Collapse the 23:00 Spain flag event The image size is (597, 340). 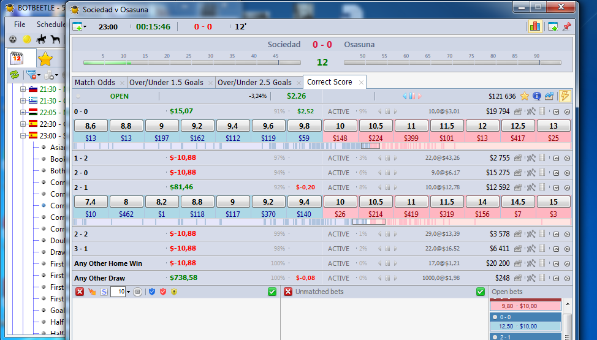click(23, 135)
